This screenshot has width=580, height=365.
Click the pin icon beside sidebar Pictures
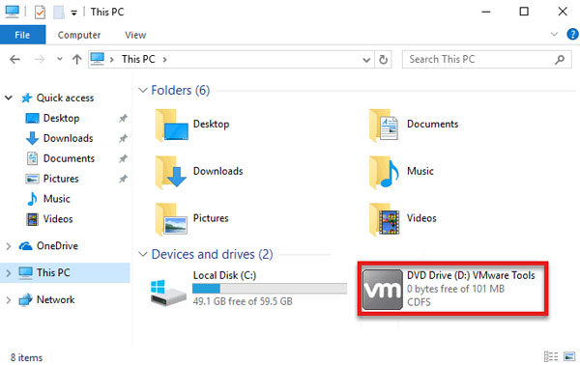(123, 180)
